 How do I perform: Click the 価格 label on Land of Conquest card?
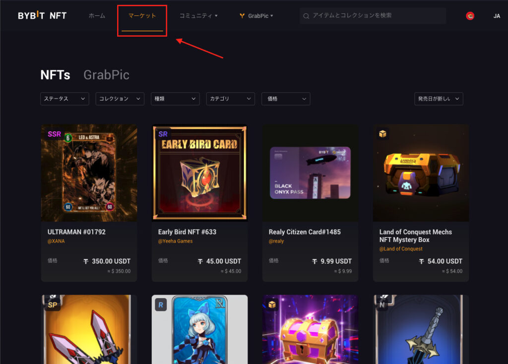tap(384, 261)
